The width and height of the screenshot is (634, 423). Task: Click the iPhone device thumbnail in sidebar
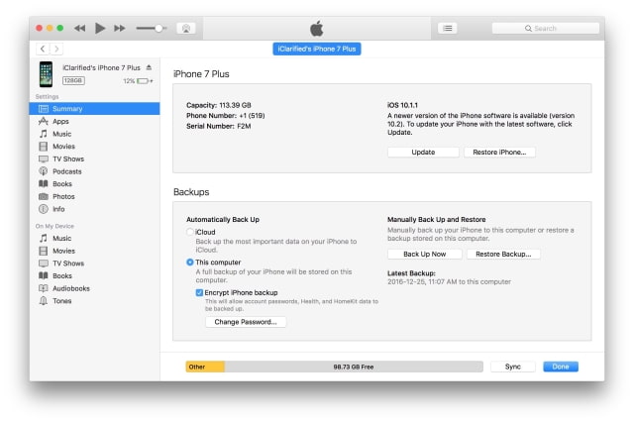[x=46, y=74]
